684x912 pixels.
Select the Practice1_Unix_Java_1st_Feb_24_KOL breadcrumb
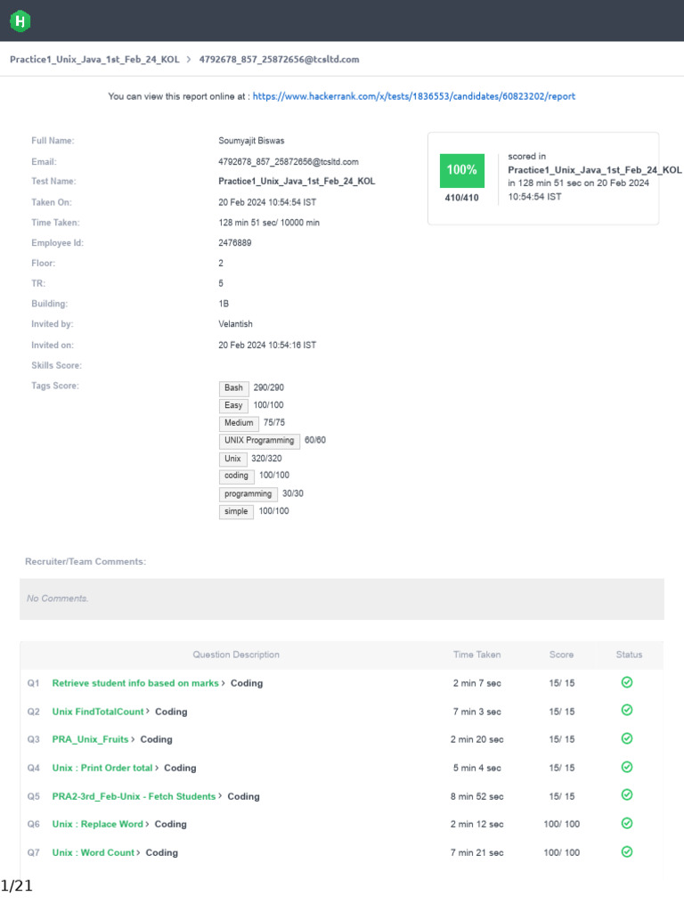coord(94,60)
